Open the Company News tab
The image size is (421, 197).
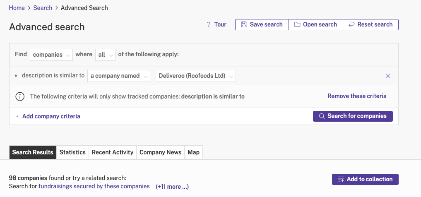tap(160, 152)
